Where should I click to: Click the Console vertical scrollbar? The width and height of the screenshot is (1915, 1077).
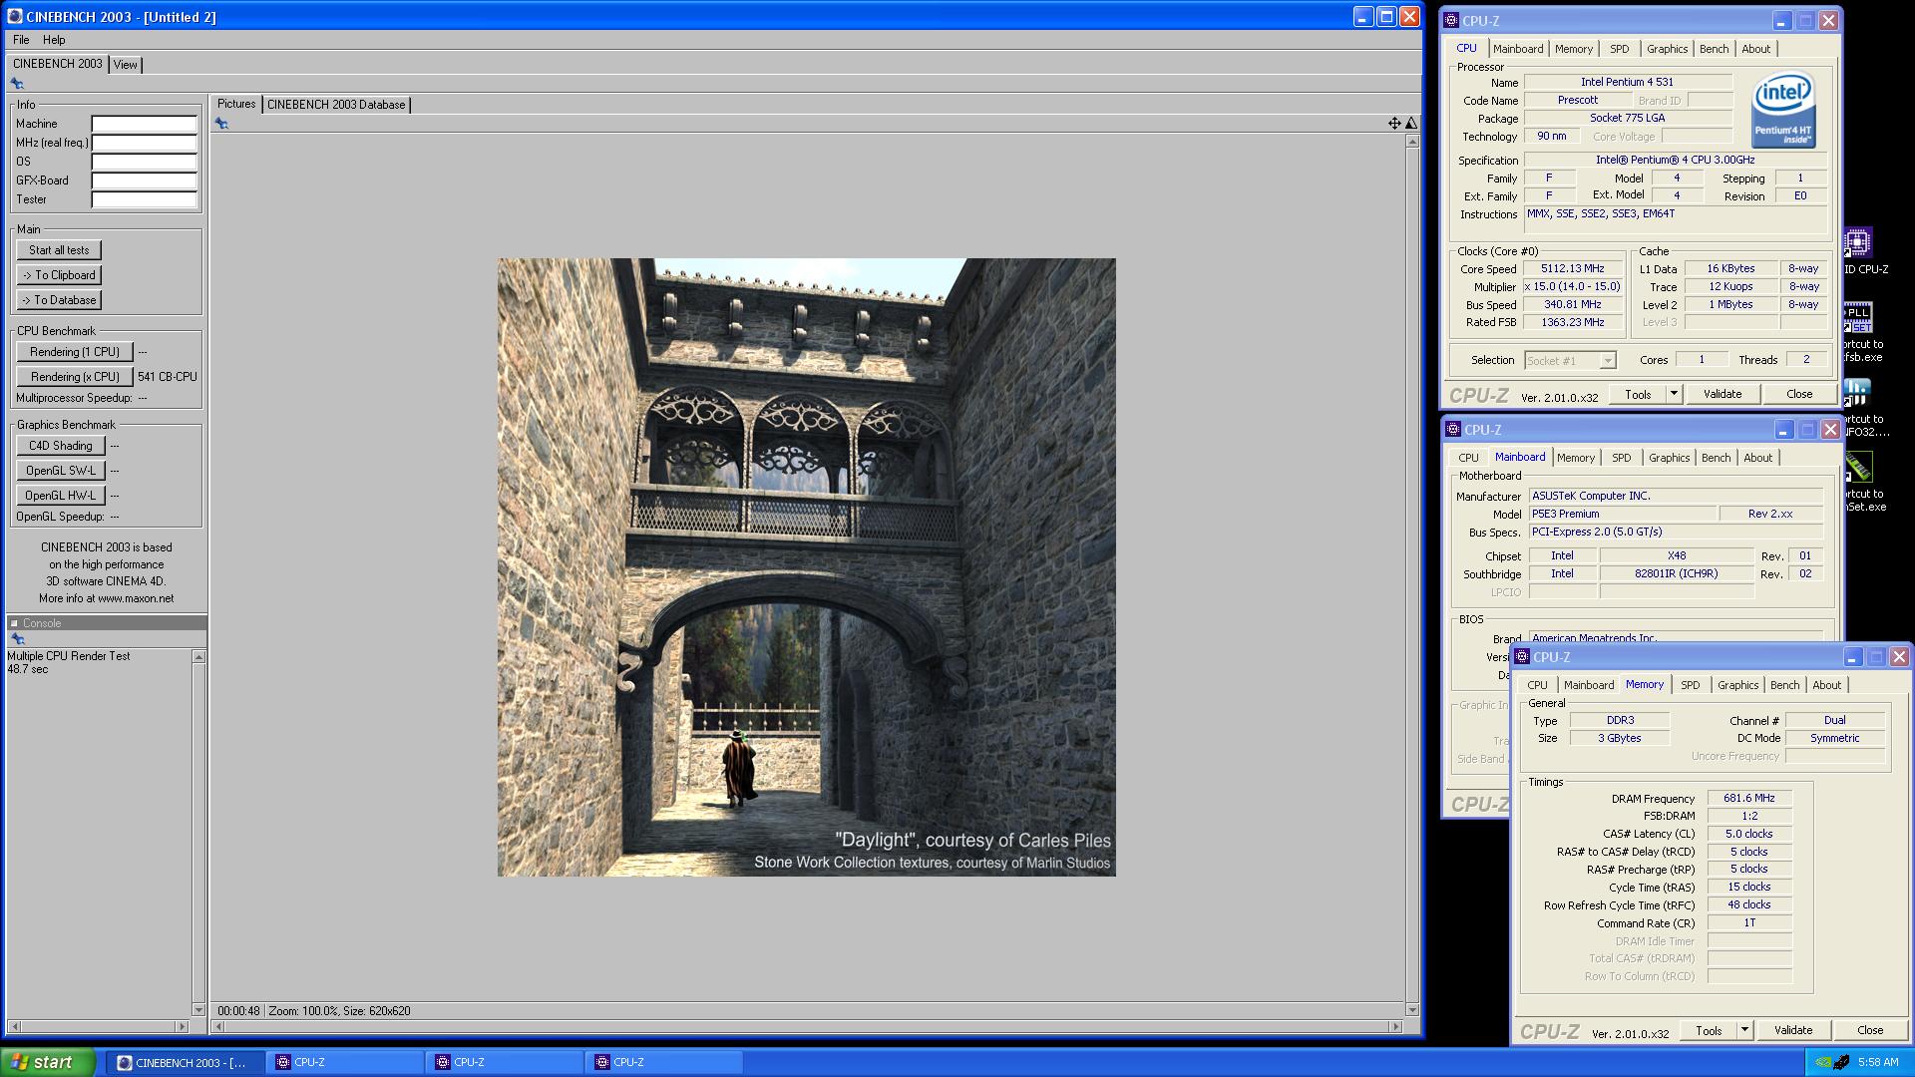[x=198, y=833]
